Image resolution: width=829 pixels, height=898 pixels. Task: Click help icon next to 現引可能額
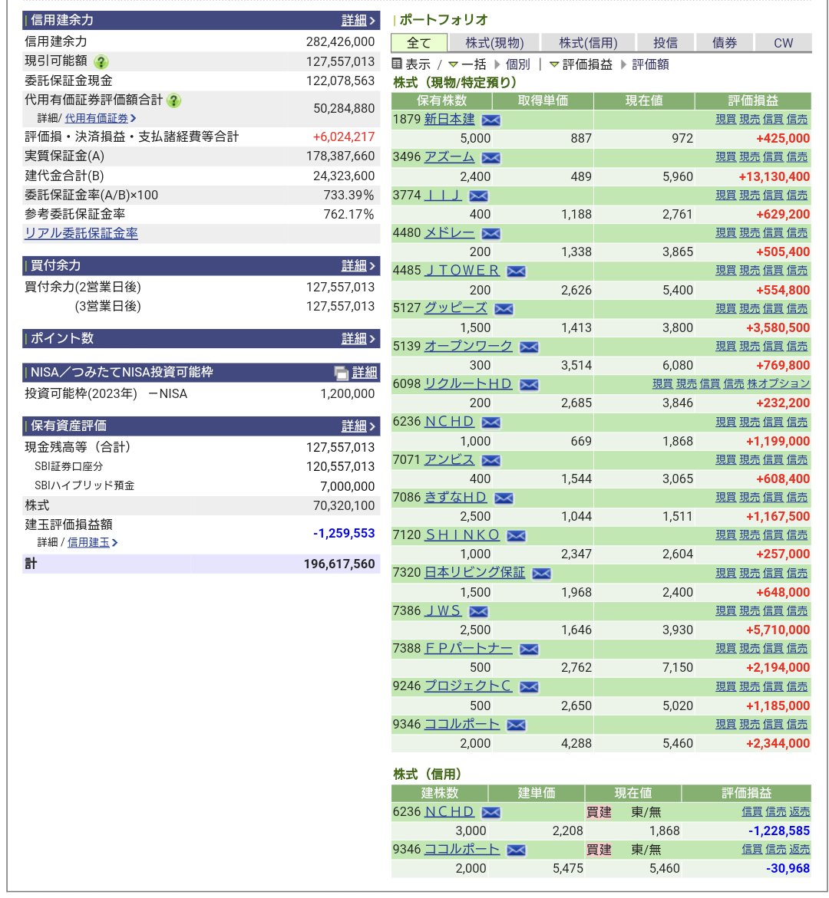[x=101, y=62]
